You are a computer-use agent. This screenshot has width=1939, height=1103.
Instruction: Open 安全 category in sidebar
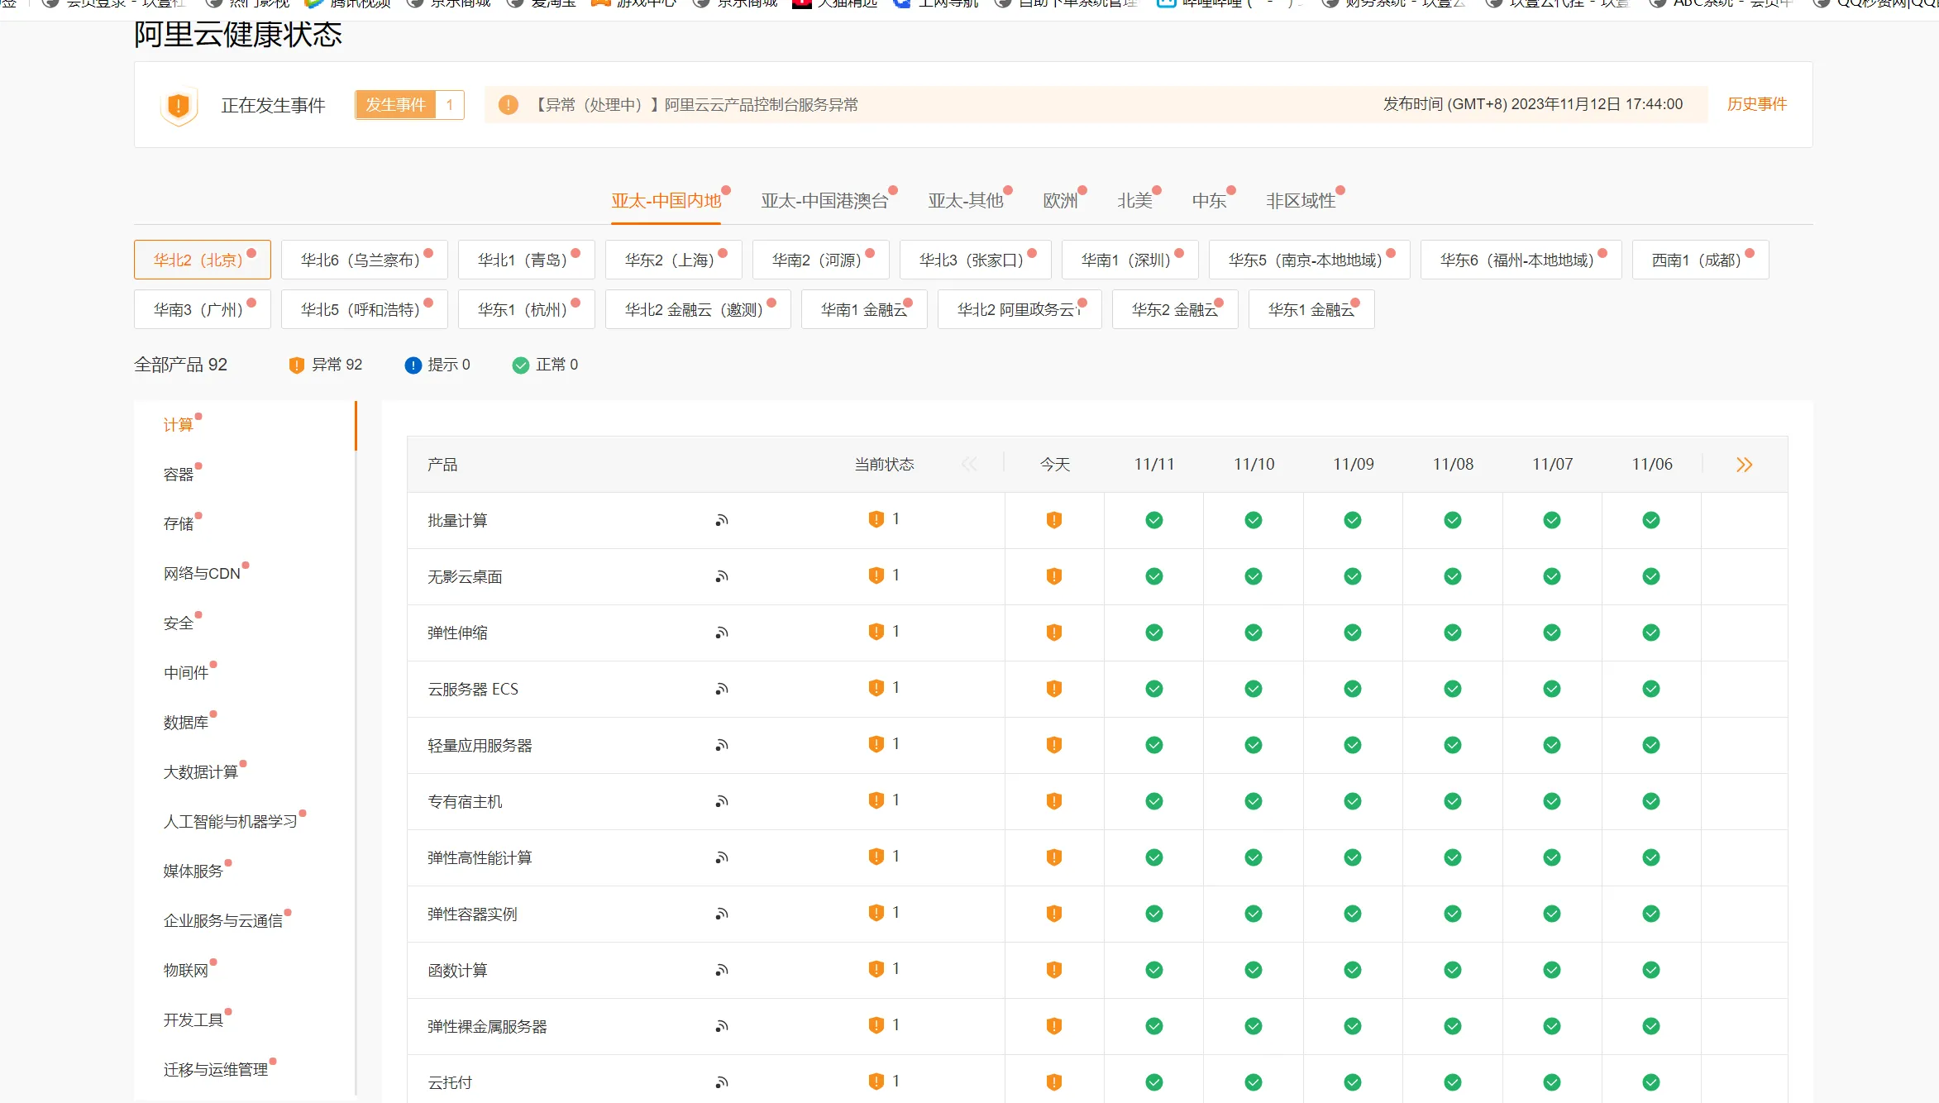click(x=179, y=623)
